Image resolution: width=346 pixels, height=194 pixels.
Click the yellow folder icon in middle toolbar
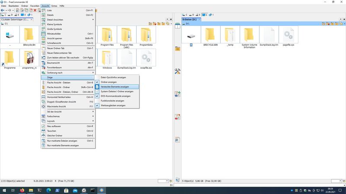(177, 49)
